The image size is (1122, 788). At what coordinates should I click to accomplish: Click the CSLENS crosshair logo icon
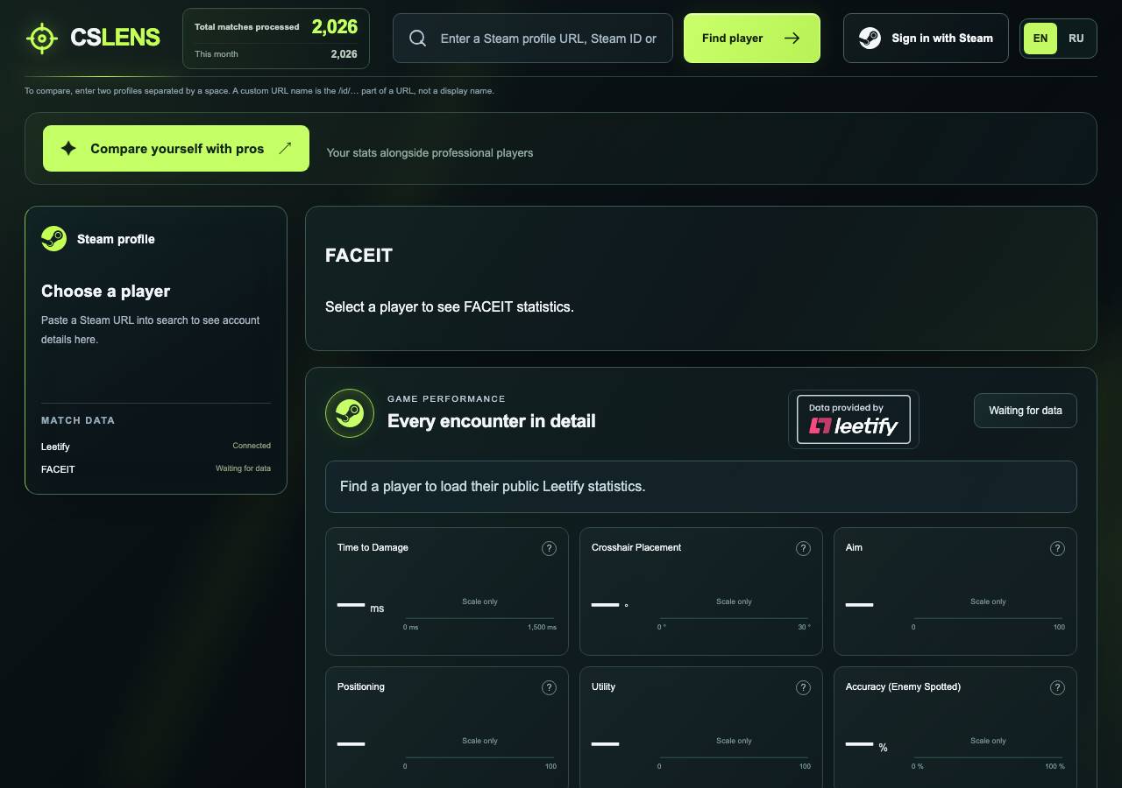point(41,39)
